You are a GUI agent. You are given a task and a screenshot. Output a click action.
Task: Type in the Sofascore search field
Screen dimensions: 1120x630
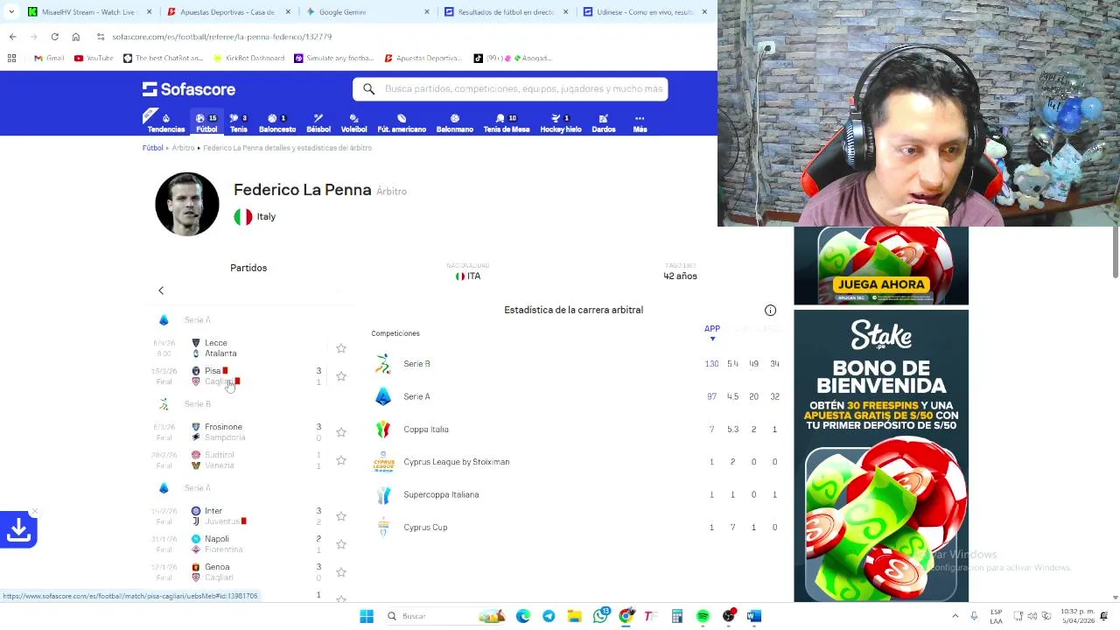[x=523, y=88]
